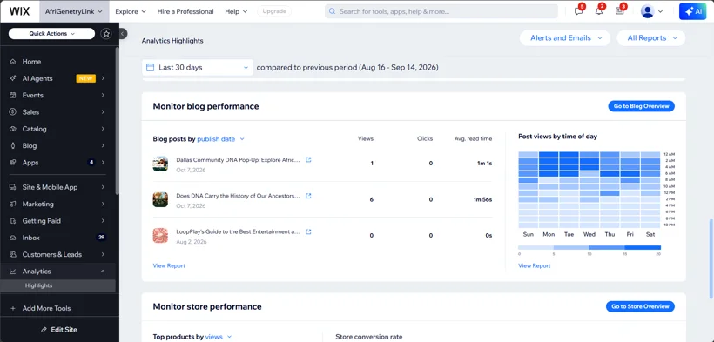Click the Marketing megaphone icon
The height and width of the screenshot is (342, 714).
(13, 204)
